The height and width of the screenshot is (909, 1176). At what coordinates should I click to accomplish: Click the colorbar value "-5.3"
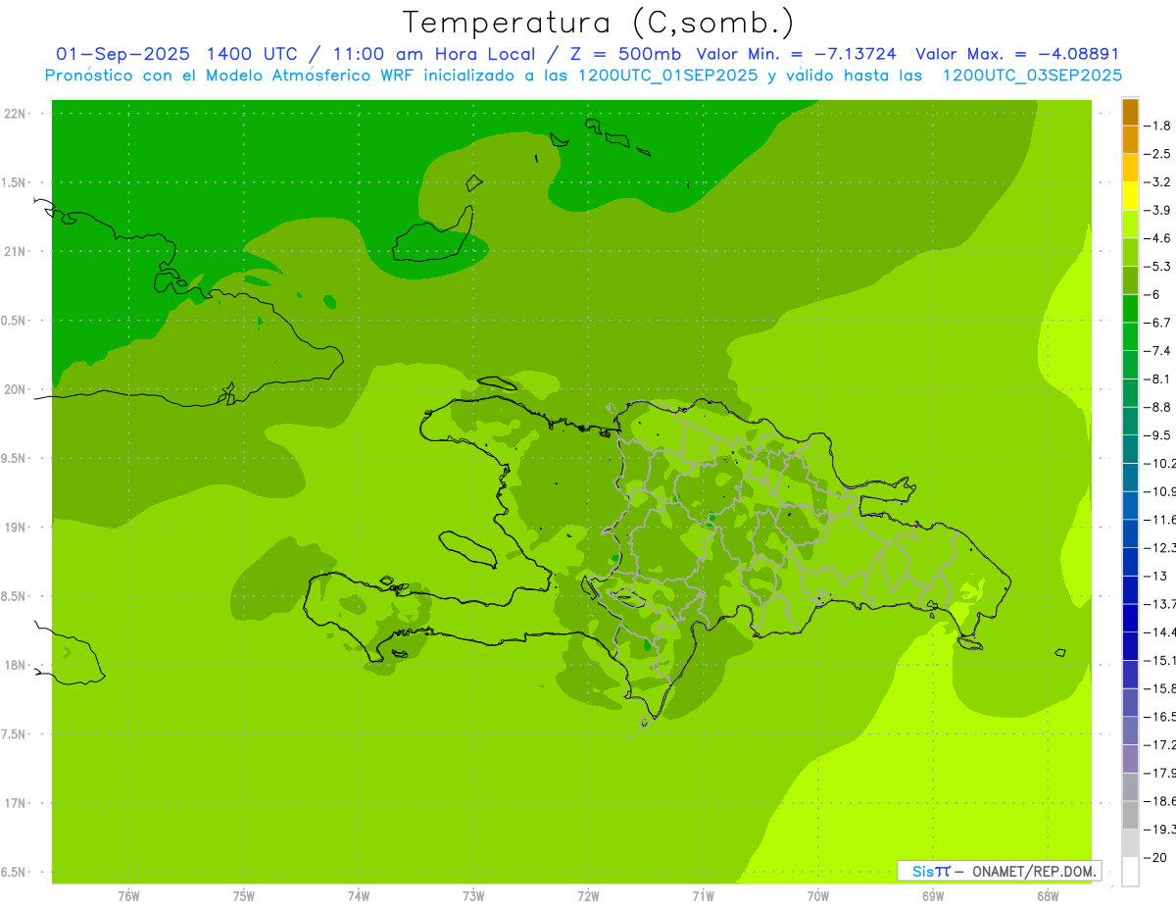[1157, 267]
